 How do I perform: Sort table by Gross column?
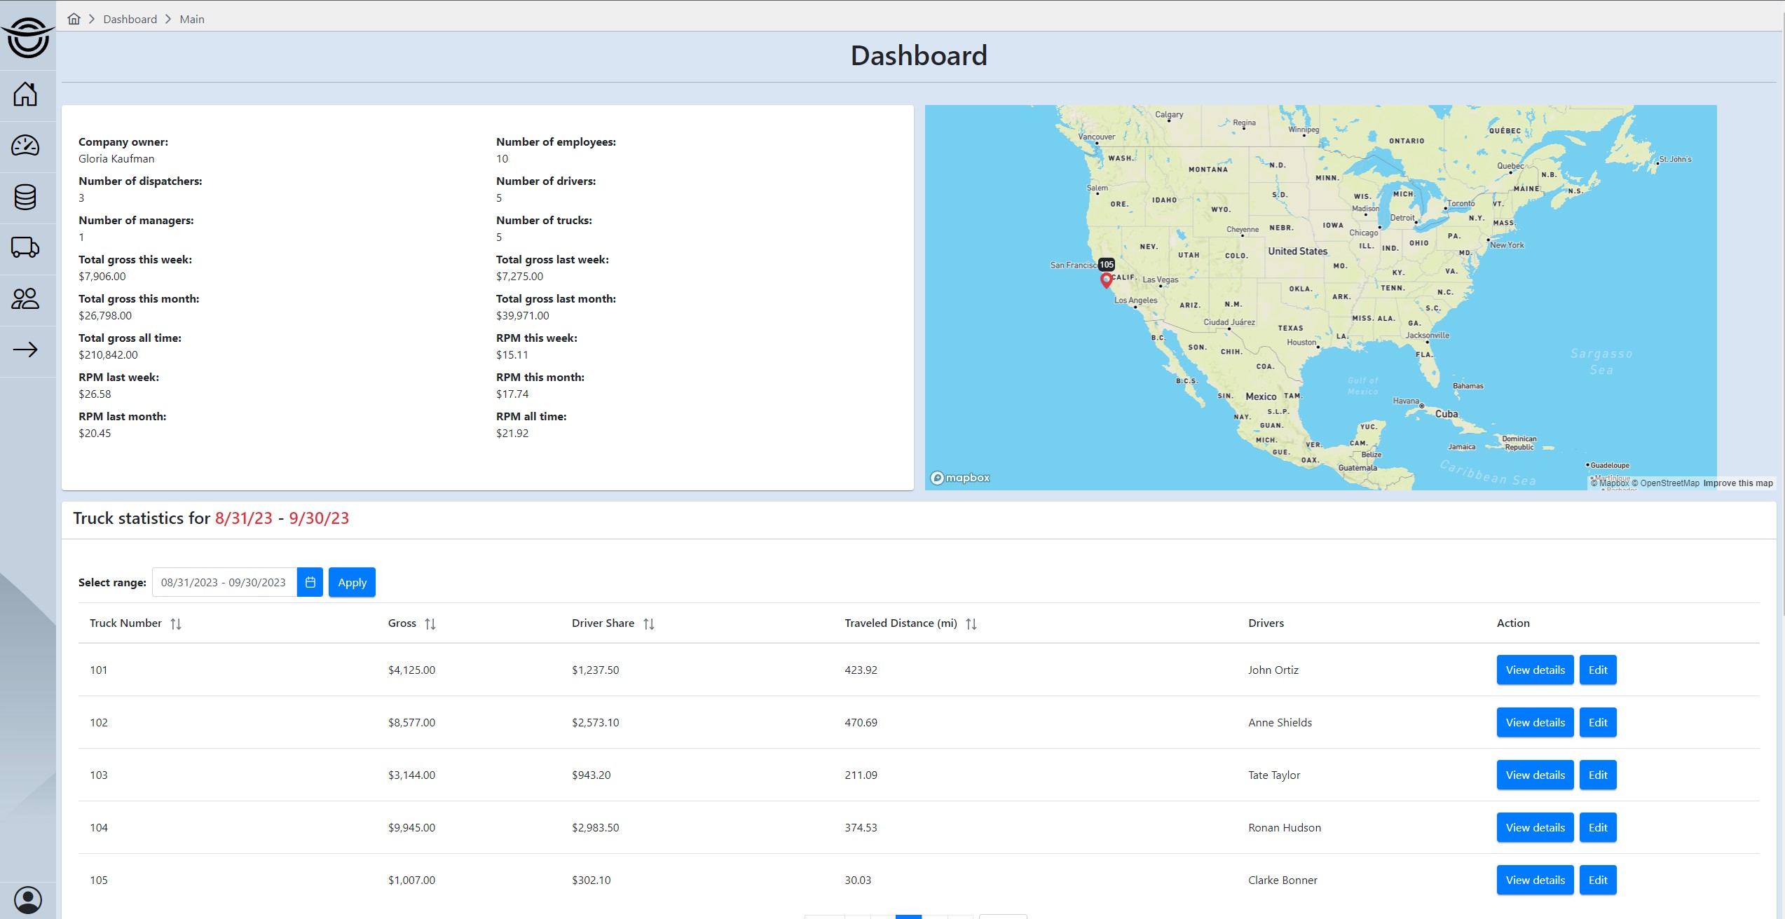(430, 623)
